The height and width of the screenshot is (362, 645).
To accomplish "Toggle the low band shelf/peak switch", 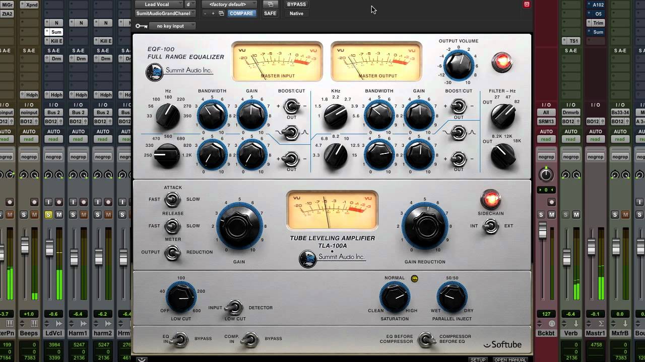I will pyautogui.click(x=291, y=133).
